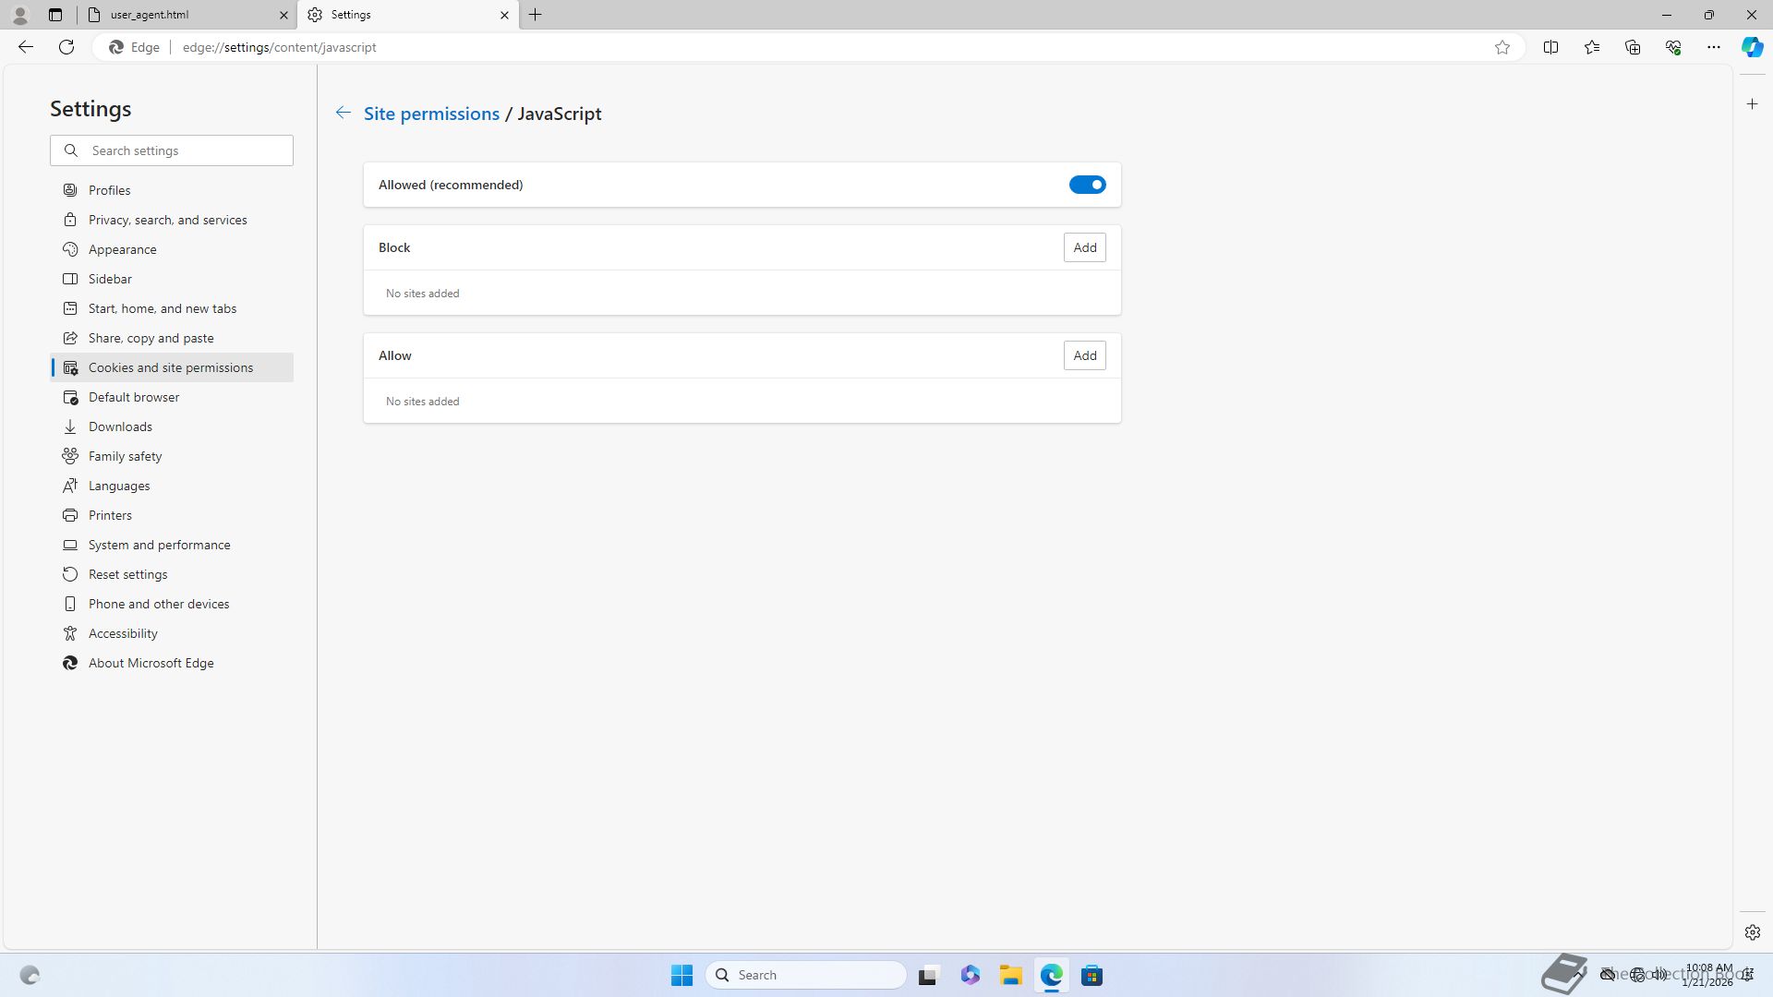The image size is (1773, 997).
Task: Click Add button in Allow section
Action: click(x=1084, y=355)
